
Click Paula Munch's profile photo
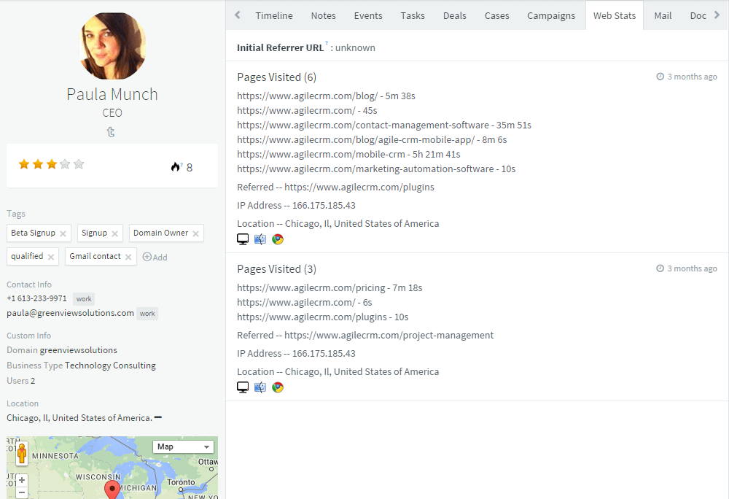tap(112, 46)
